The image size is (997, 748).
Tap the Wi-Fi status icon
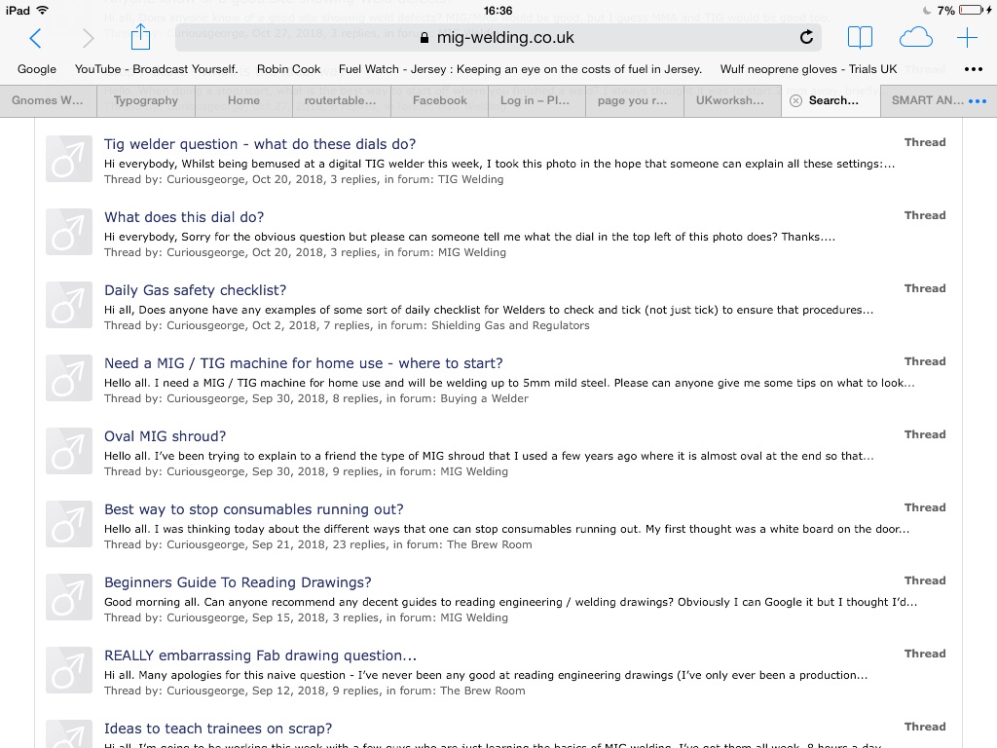(43, 10)
